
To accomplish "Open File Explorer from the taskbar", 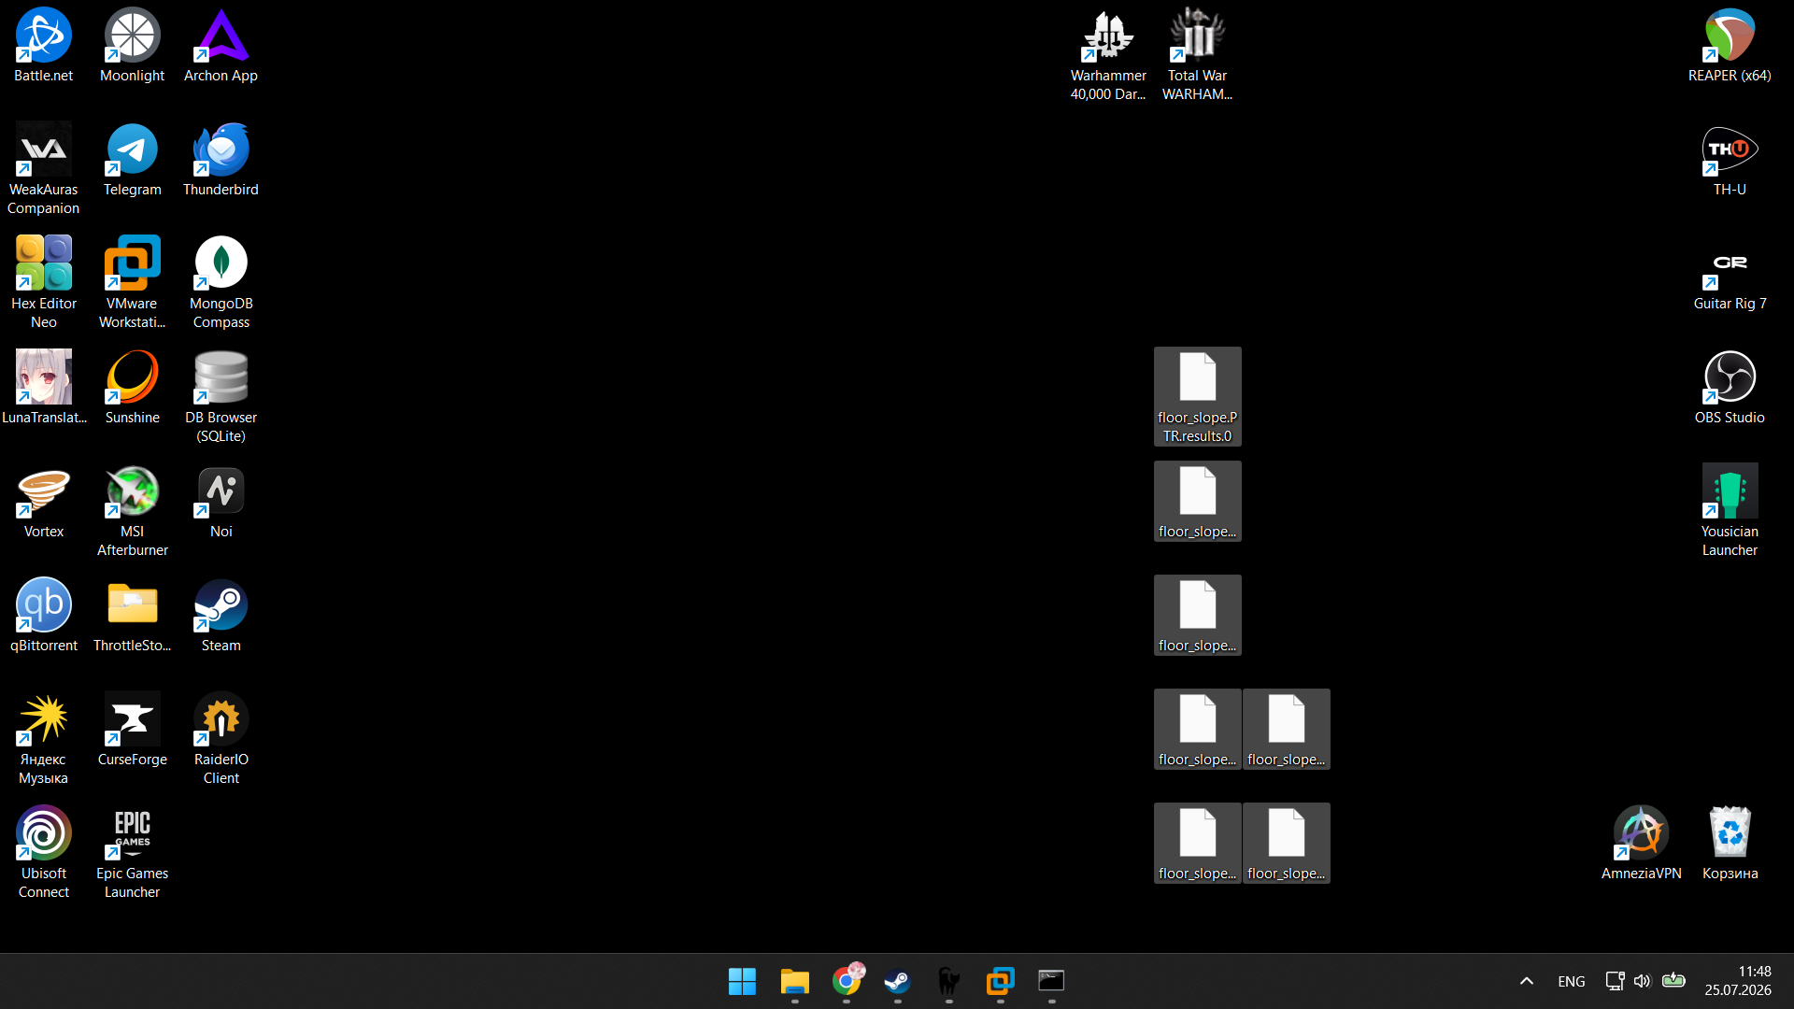I will (x=794, y=981).
